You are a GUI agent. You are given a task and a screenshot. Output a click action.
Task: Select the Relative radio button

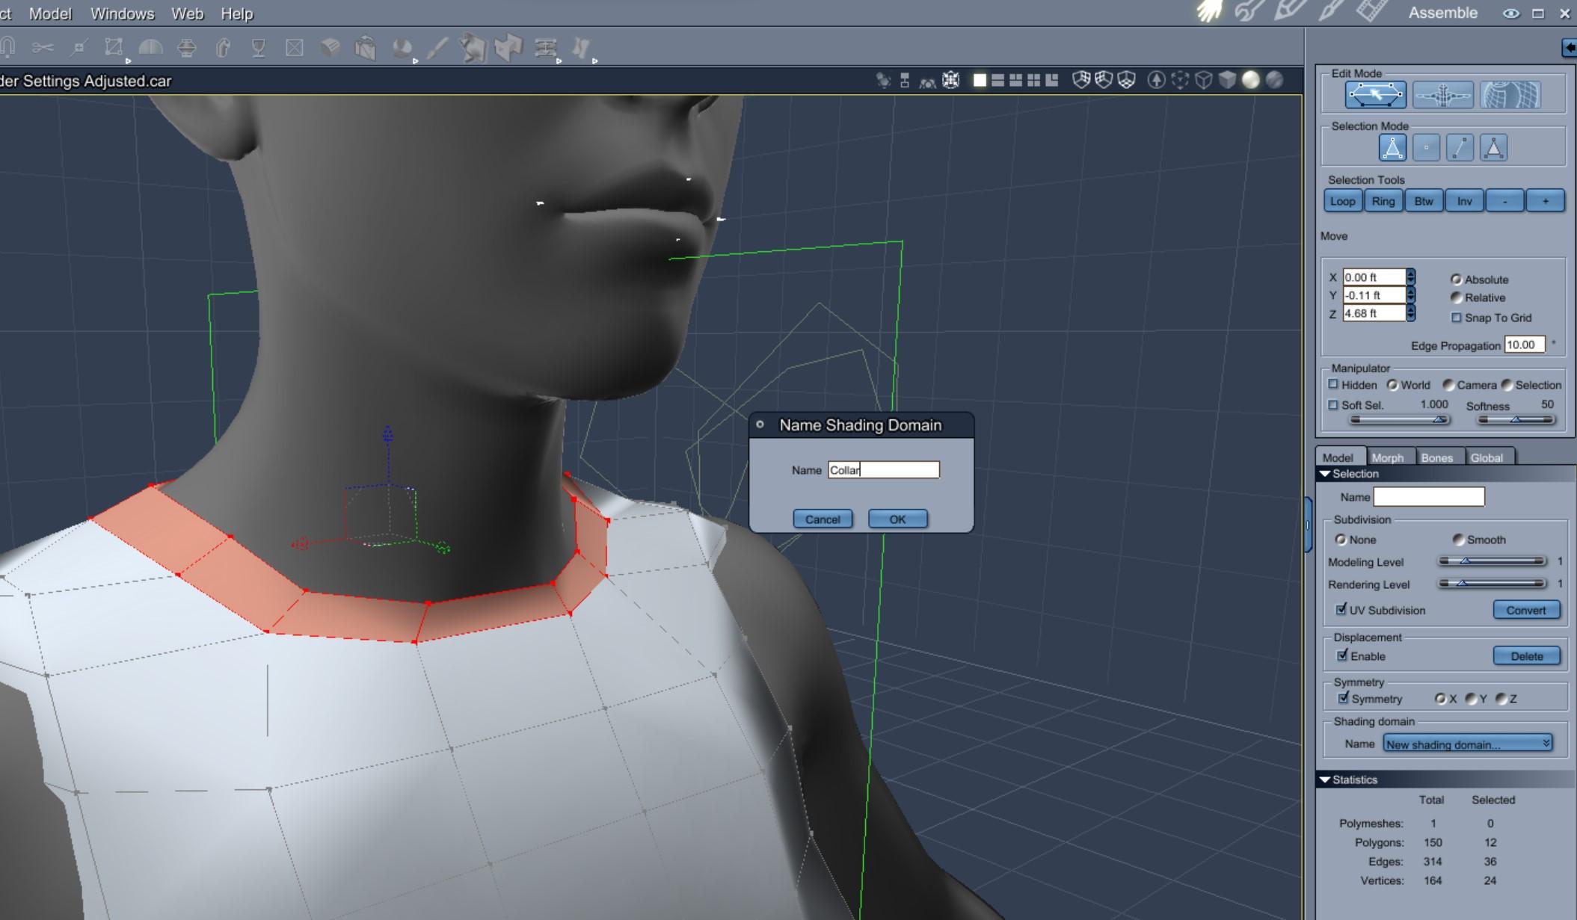pyautogui.click(x=1456, y=297)
